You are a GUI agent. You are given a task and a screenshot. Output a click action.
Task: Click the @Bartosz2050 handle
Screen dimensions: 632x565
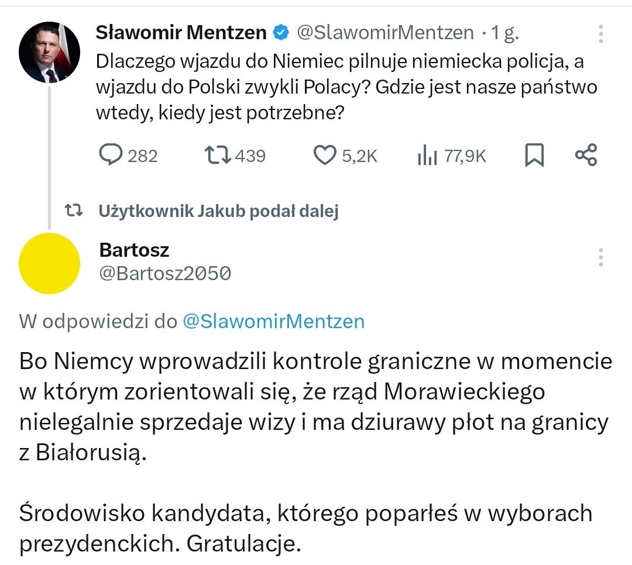click(165, 273)
